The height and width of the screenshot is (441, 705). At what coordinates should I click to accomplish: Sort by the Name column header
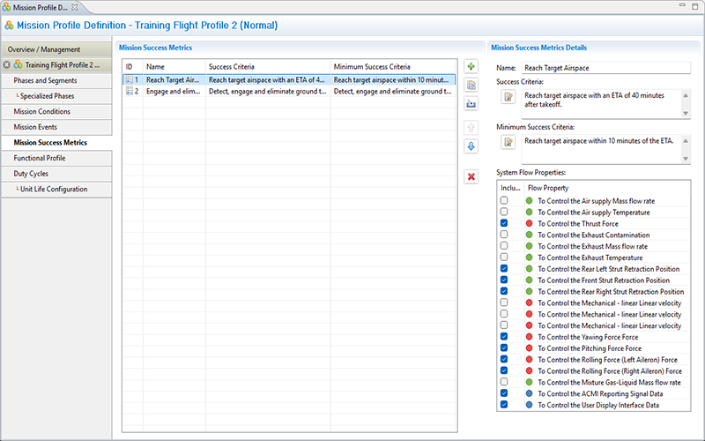(174, 67)
